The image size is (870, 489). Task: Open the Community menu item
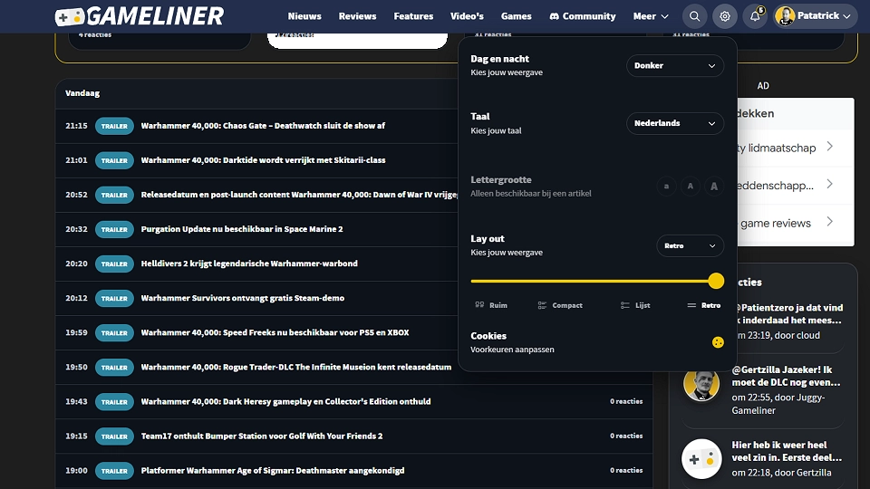[582, 16]
